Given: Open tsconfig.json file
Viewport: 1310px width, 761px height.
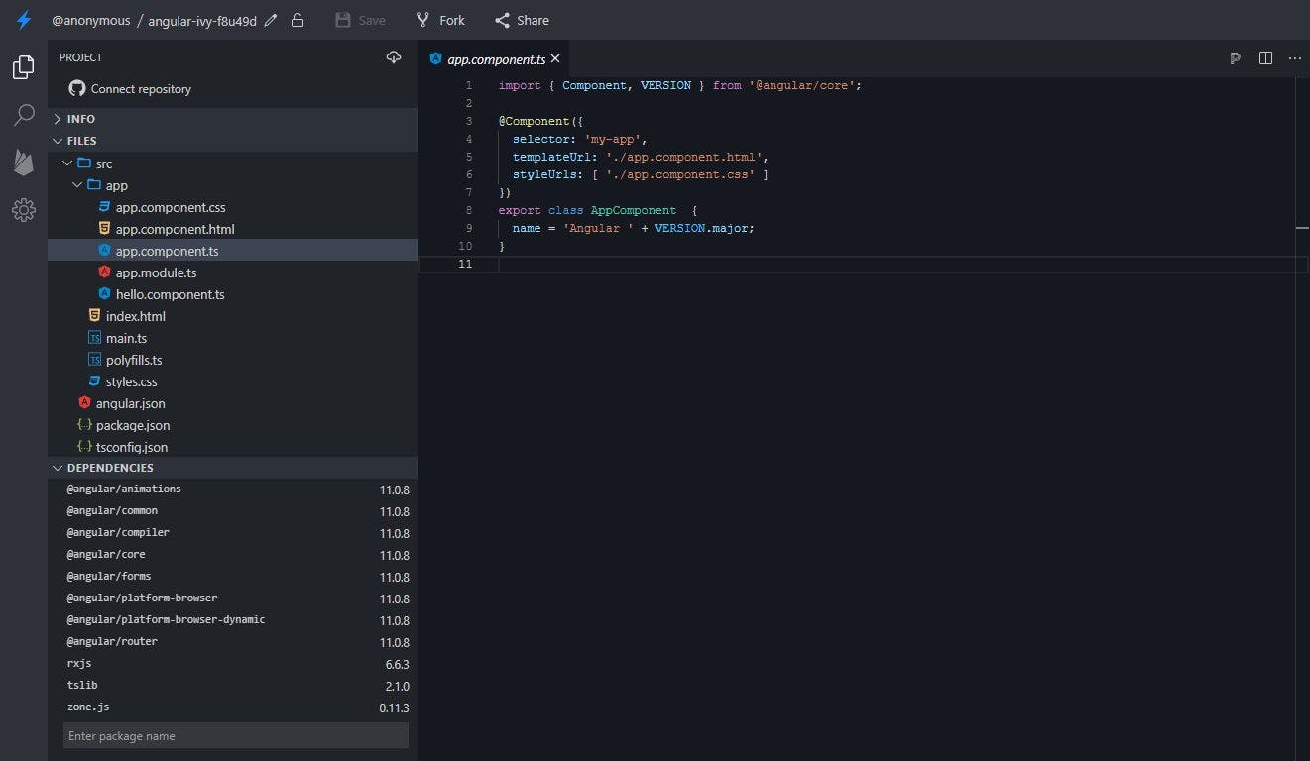Looking at the screenshot, I should [x=233, y=447].
